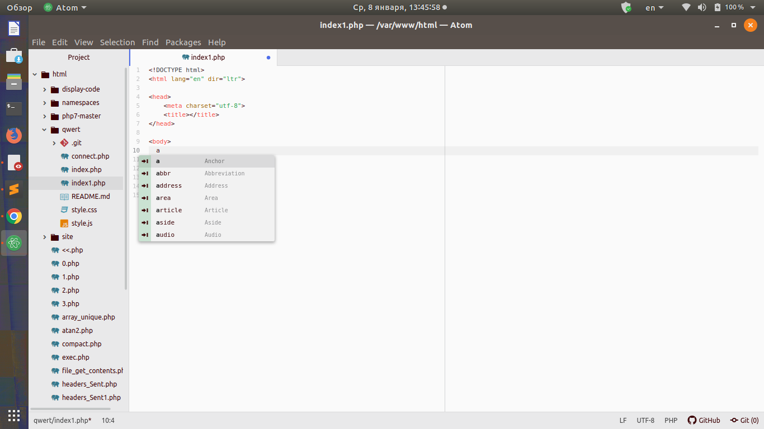764x429 pixels.
Task: Click the connect.php elephant file icon
Action: pos(65,156)
